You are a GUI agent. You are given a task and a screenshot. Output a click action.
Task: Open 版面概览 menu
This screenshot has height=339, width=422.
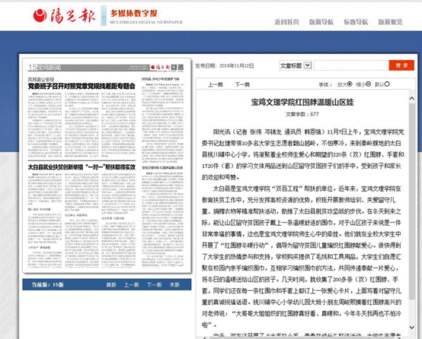(x=390, y=22)
